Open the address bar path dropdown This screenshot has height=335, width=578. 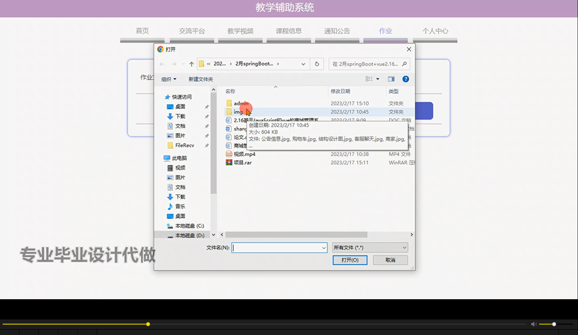coord(303,64)
